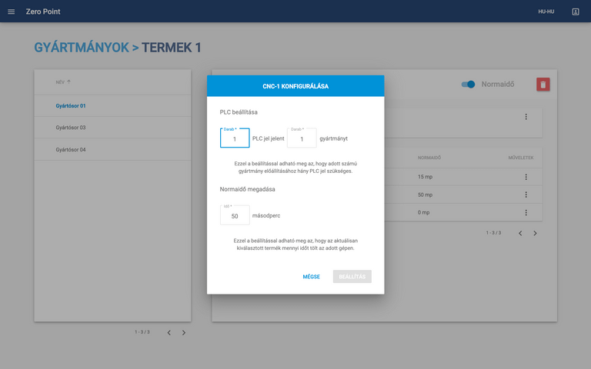Go to next page in left list

pyautogui.click(x=184, y=333)
